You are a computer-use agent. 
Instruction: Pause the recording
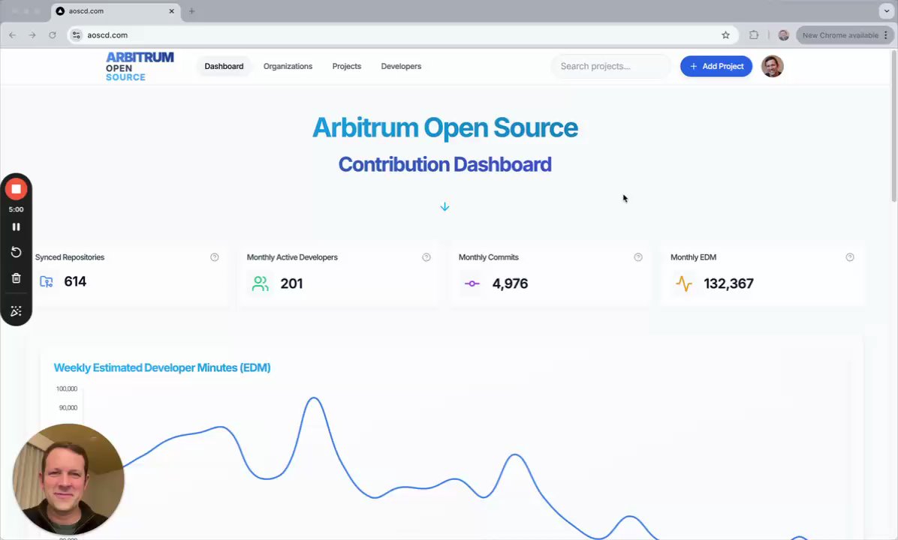16,227
